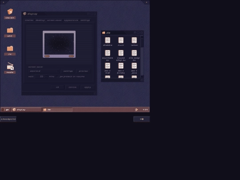240x180 pixels.
Task: Click the ok button
Action: pyautogui.click(x=57, y=87)
